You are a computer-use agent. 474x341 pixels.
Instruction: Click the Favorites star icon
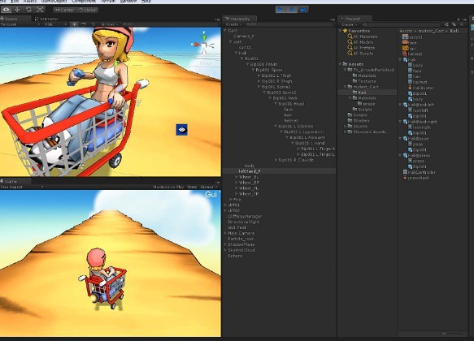click(345, 31)
